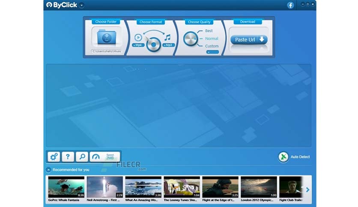Click the Auto Detect label
Screen dimensions: 358x207
coord(300,157)
